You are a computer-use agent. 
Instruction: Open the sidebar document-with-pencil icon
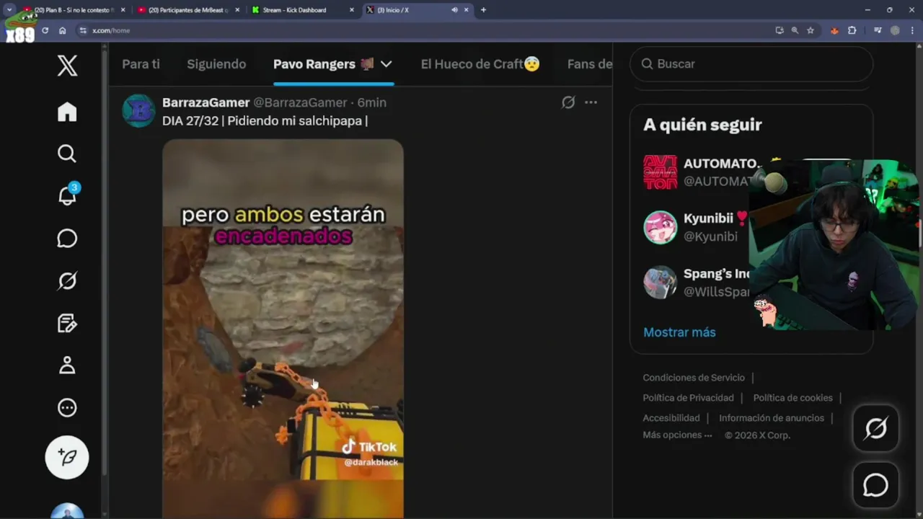tap(67, 323)
